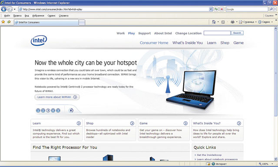Switch to the Intel for Consumers tab
Screen dimensions: 278x167
pos(46,22)
